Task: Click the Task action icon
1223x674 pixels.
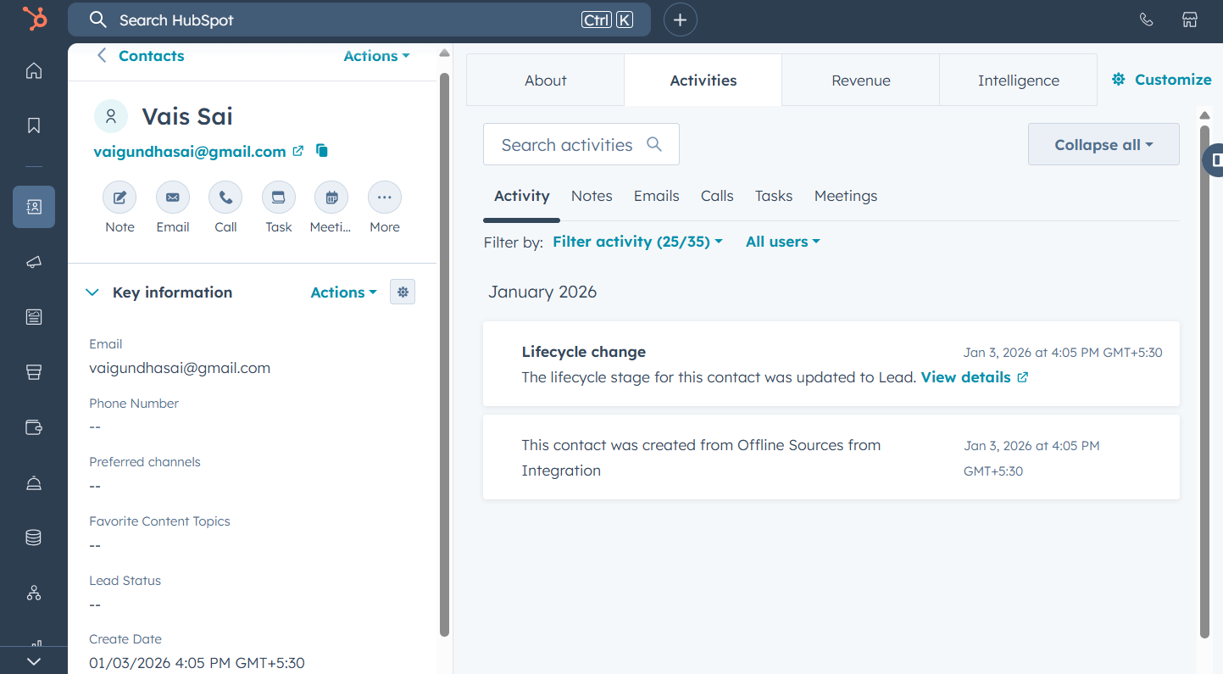Action: pos(278,198)
